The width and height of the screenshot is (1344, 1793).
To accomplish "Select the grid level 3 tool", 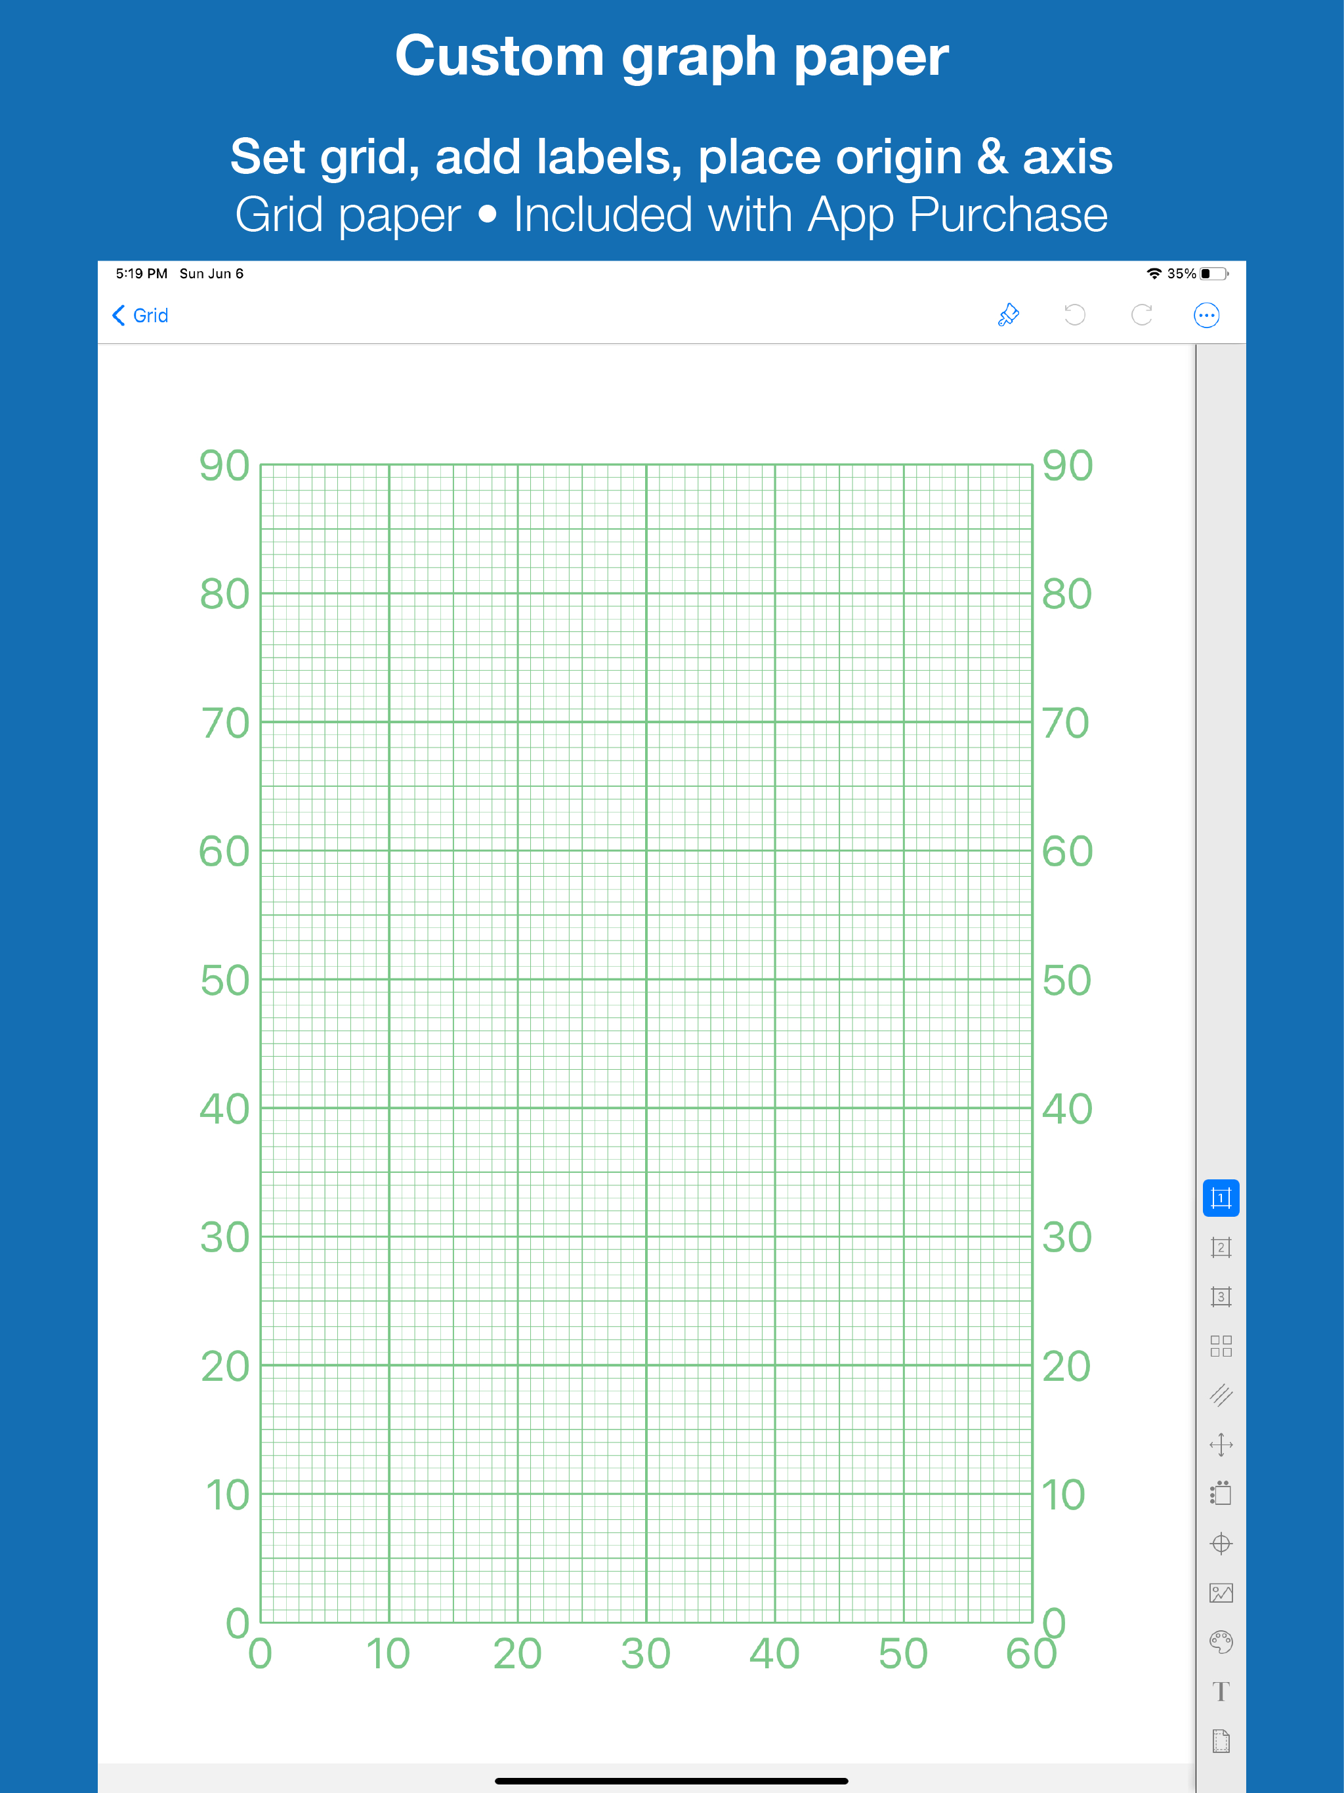I will 1220,1296.
